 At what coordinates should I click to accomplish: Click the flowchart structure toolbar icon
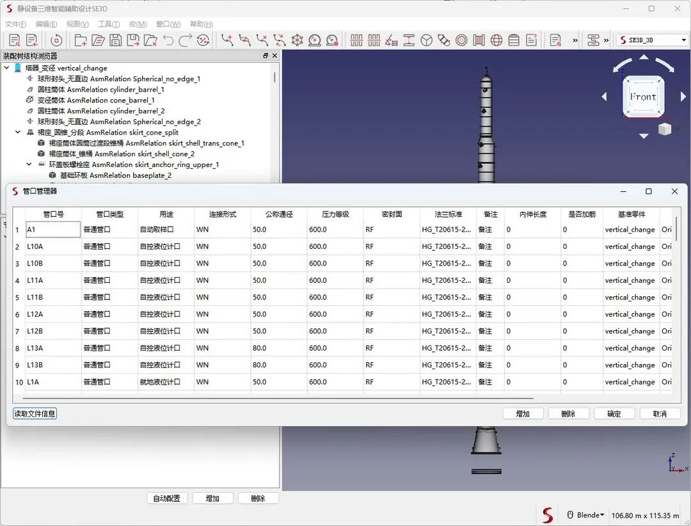tap(593, 40)
